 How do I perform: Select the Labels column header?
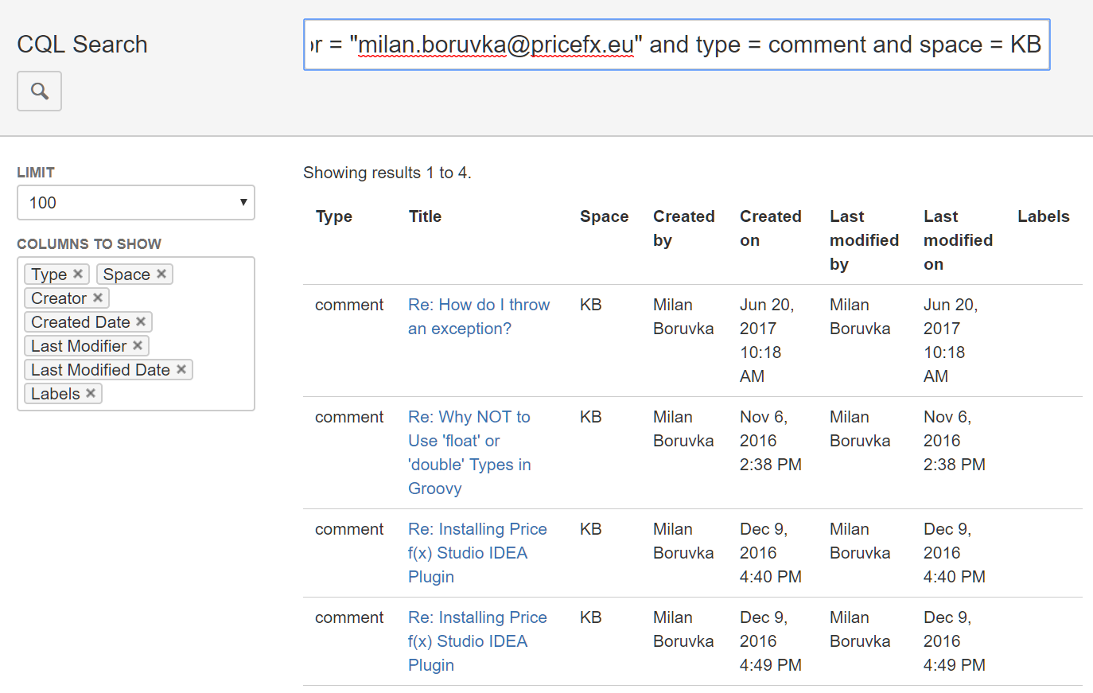coord(1043,216)
